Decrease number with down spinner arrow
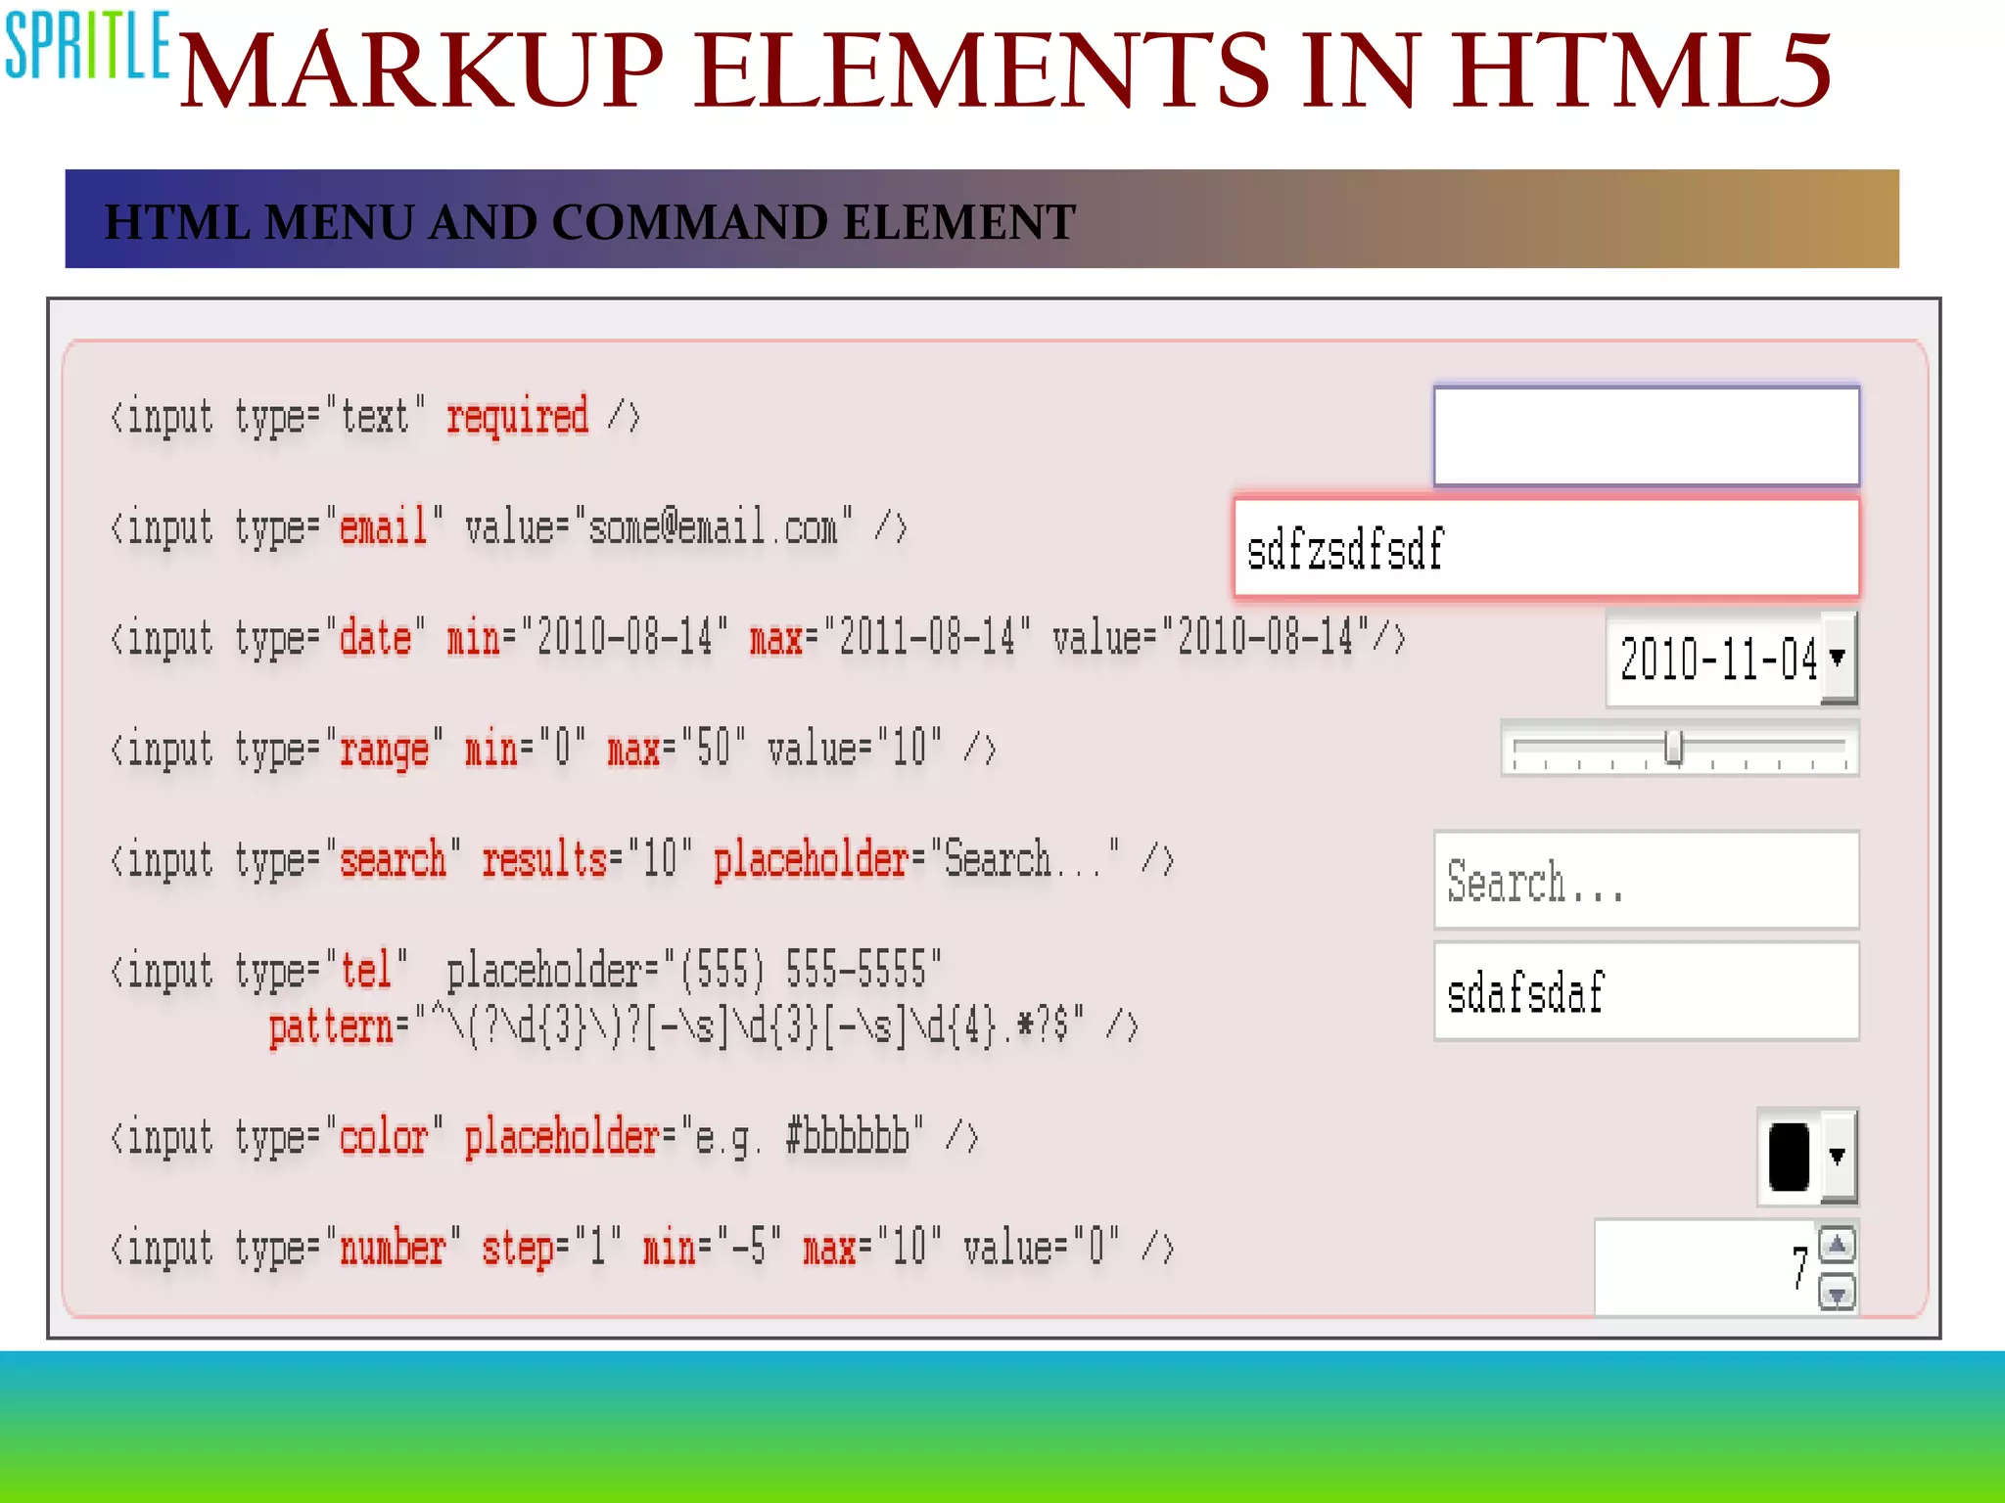 point(1838,1293)
